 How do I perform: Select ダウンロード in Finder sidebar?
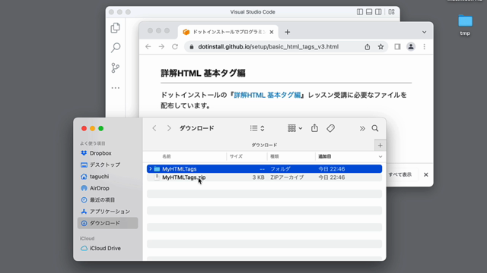coord(107,223)
